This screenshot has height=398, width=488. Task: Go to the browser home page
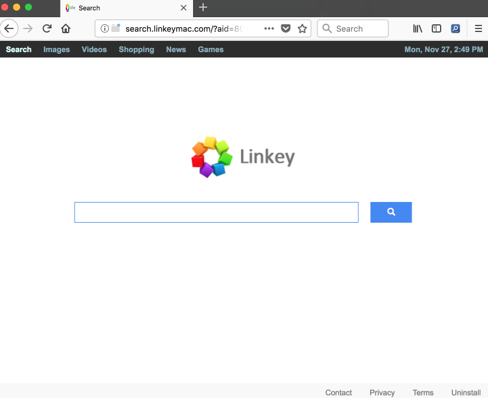coord(66,28)
